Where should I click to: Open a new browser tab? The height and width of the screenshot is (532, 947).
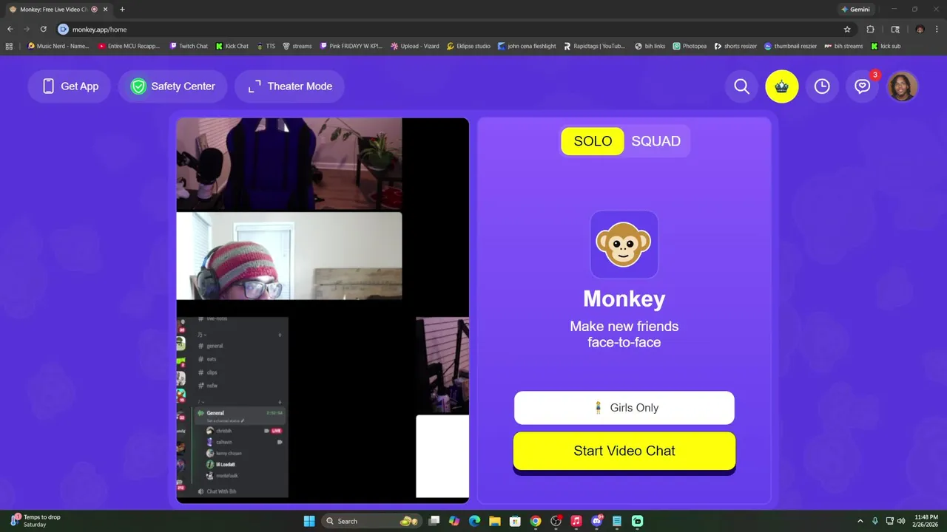tap(122, 9)
